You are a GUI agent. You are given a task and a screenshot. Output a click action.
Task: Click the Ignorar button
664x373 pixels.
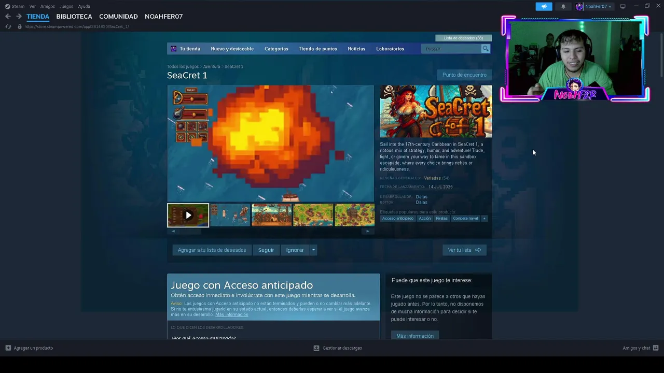295,250
